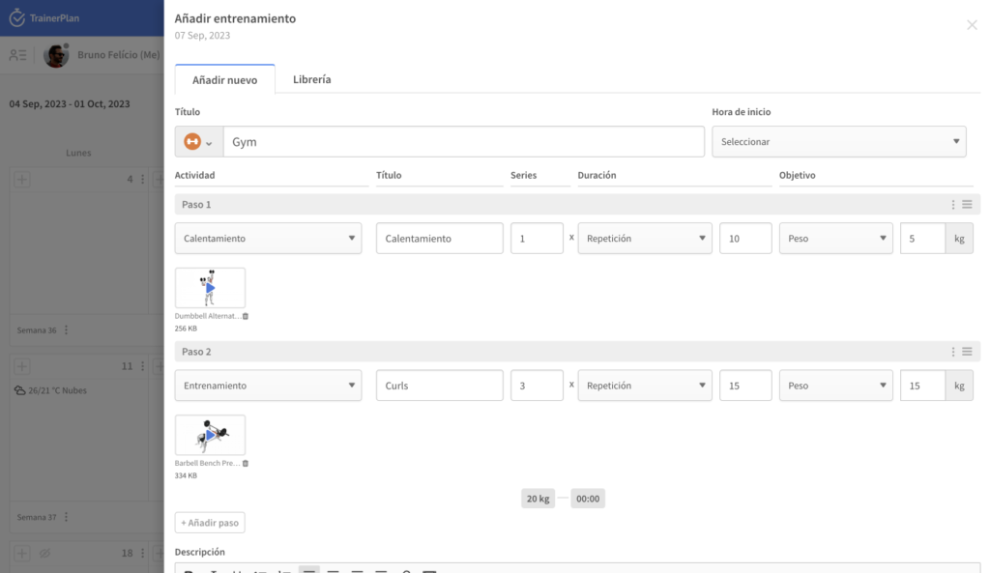Click the 00:00 total time badge
Screen dimensions: 990x573
click(588, 499)
